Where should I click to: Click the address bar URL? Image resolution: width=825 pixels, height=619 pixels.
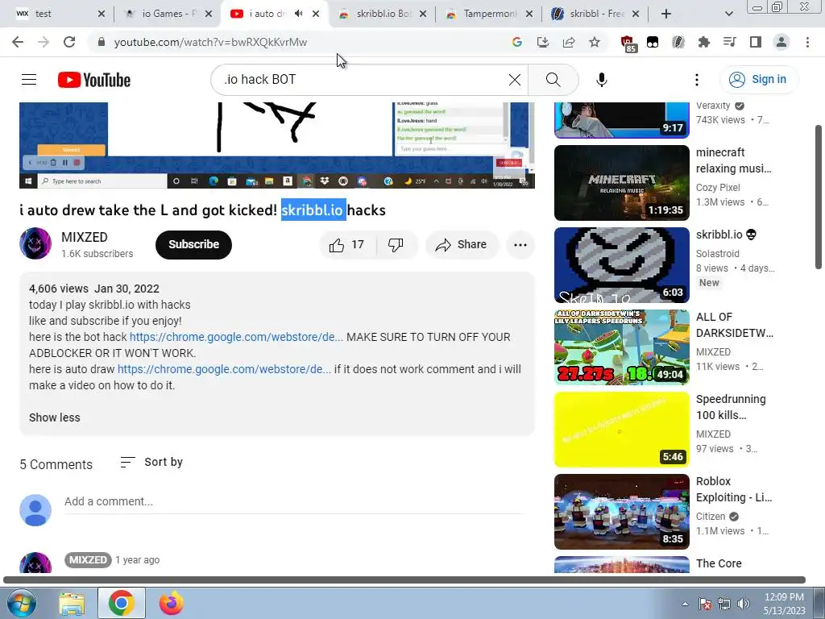coord(210,42)
